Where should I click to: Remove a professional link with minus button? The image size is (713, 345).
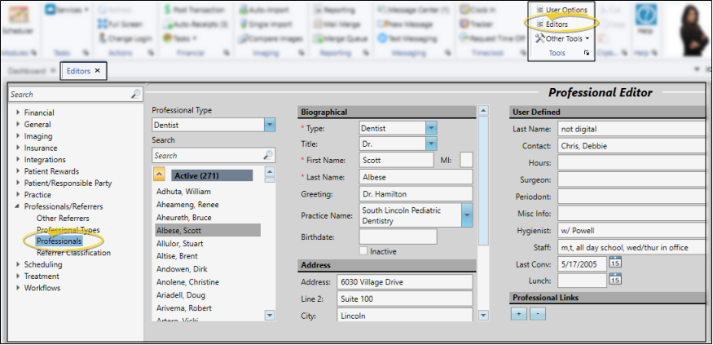537,313
